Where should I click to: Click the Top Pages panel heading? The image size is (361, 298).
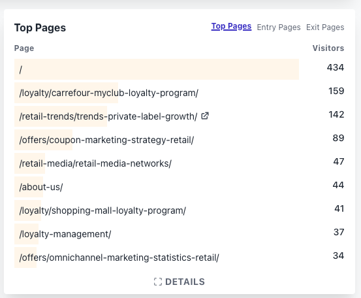[x=40, y=28]
